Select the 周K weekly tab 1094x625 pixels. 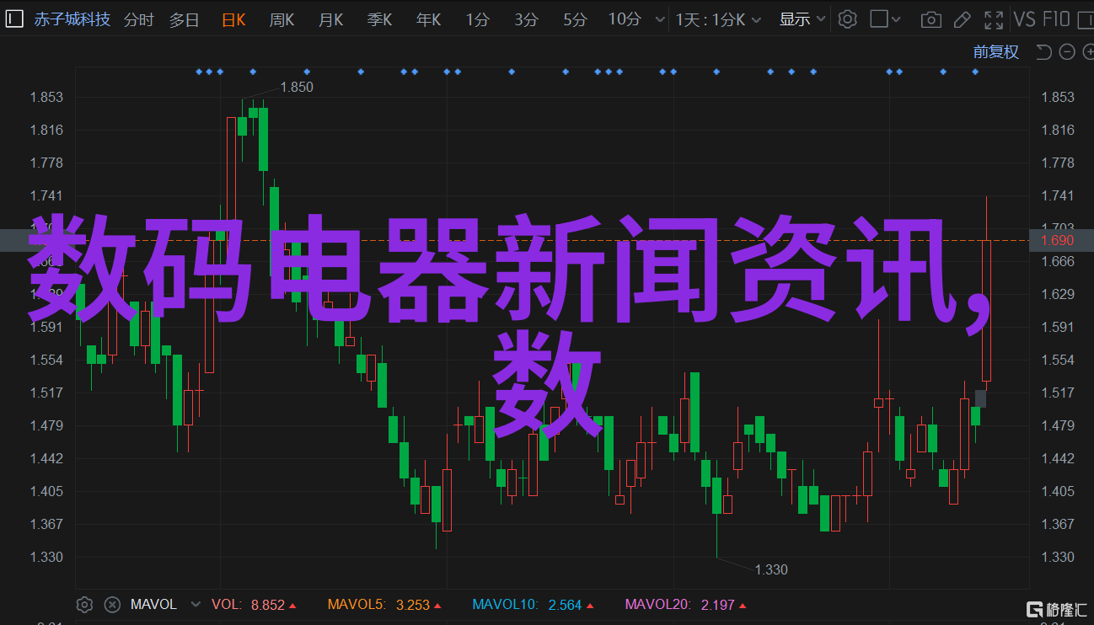coord(282,19)
